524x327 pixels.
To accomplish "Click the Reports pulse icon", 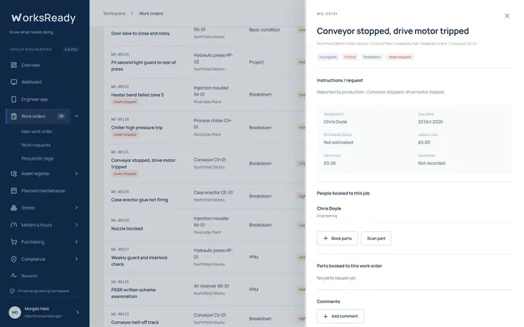I will coord(14,275).
